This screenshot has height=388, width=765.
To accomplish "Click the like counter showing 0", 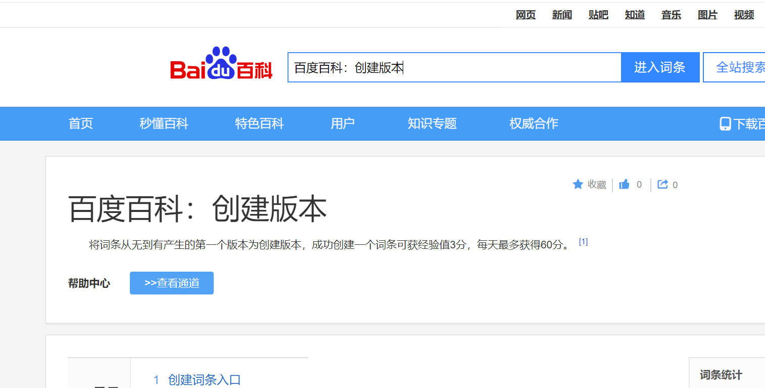I will coord(639,185).
